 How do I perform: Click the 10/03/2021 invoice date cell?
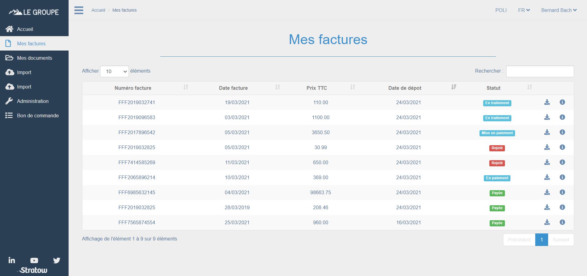point(237,177)
